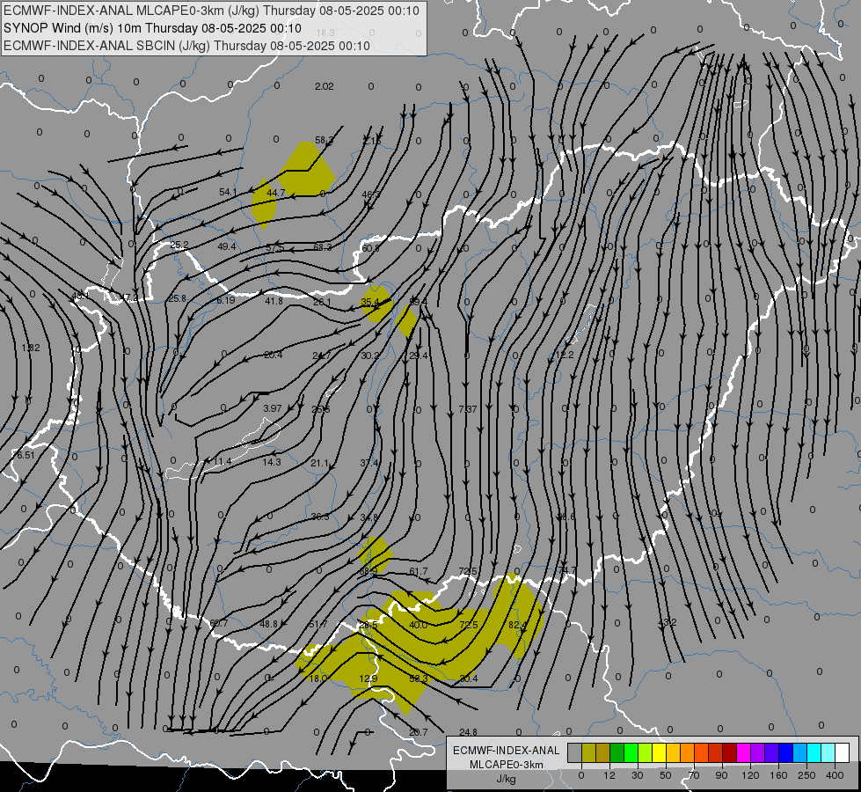
Task: Click the gray swatch in the MLCAPE legend
Action: (575, 752)
